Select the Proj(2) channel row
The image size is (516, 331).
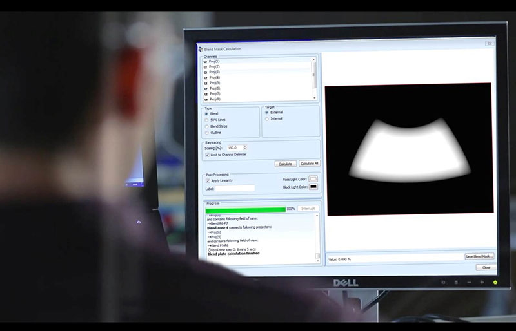[x=257, y=67]
